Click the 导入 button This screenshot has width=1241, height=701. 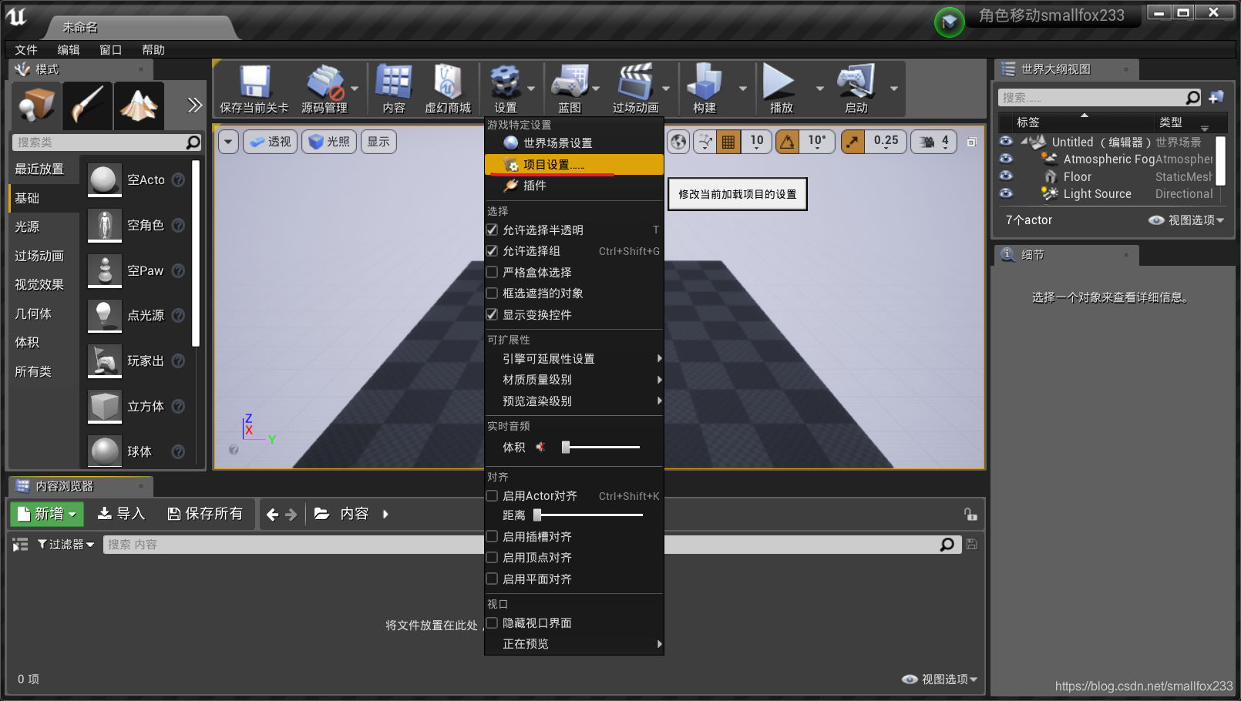point(121,514)
